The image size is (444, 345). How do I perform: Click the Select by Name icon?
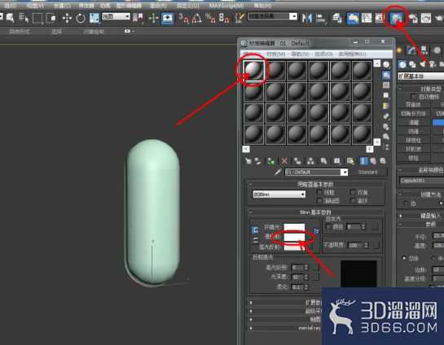(x=24, y=18)
